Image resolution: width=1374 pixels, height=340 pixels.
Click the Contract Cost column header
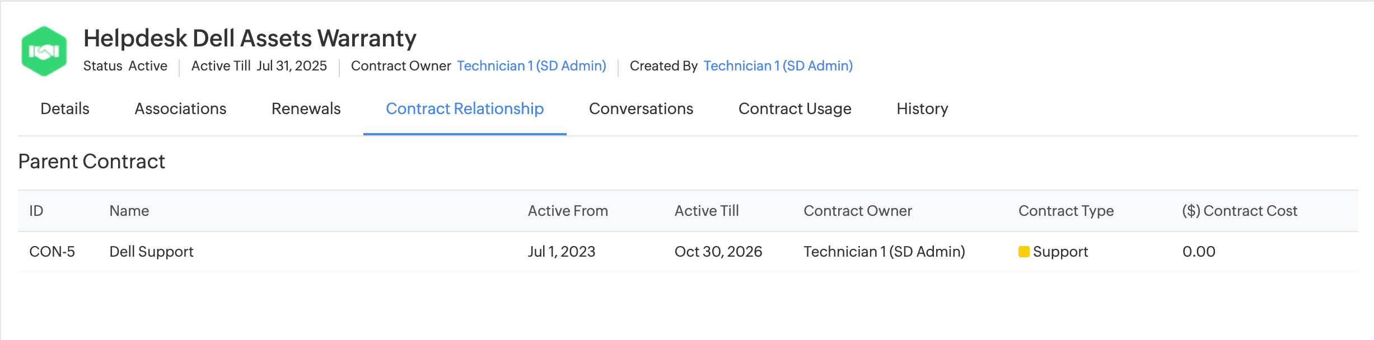(1240, 211)
